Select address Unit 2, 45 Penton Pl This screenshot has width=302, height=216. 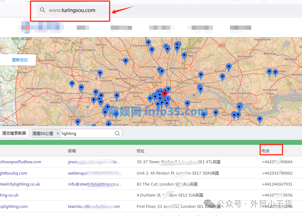pos(177,173)
